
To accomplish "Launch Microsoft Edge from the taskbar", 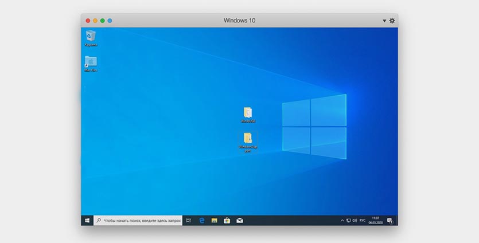I will click(201, 221).
